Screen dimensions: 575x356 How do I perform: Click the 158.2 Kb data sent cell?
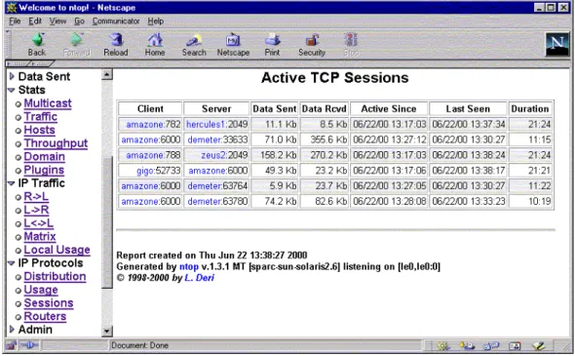[x=274, y=155]
